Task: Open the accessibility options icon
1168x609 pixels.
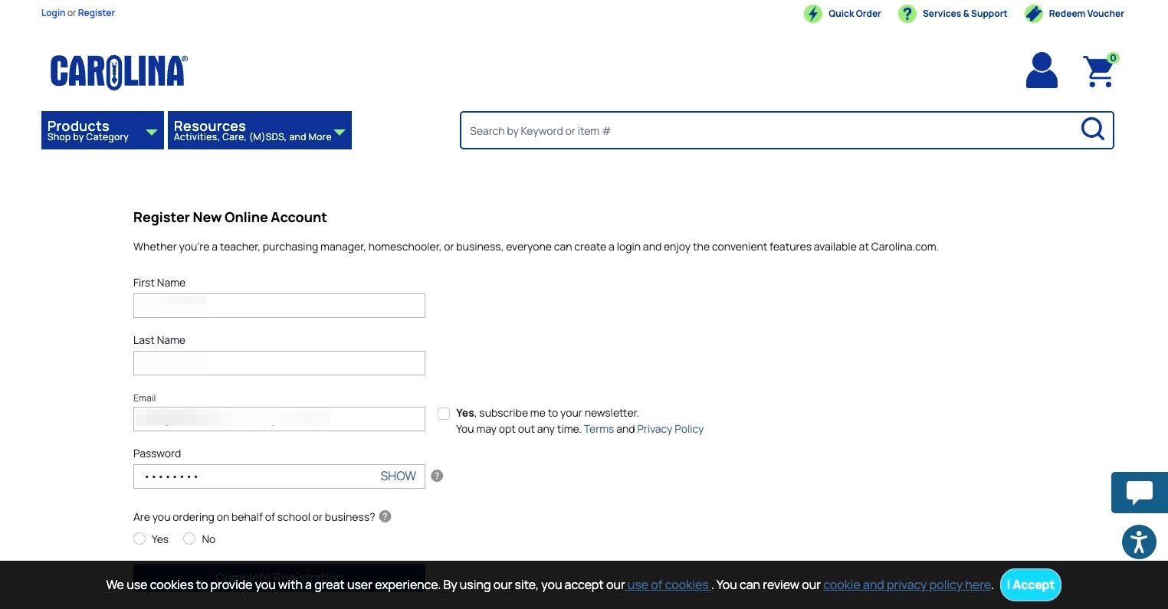Action: pos(1139,542)
